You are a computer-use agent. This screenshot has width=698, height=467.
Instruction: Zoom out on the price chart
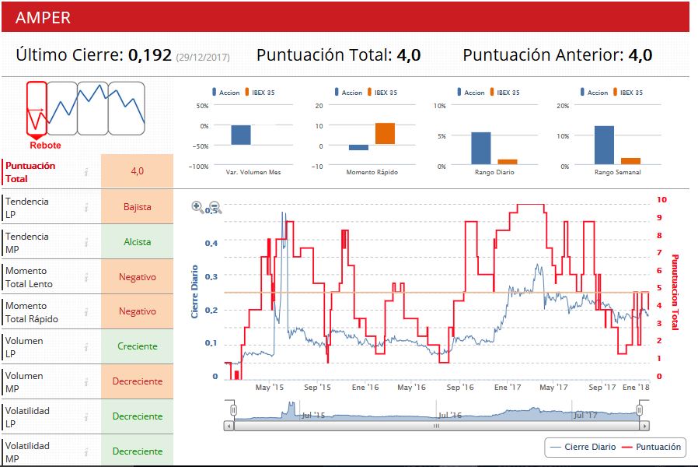[215, 207]
